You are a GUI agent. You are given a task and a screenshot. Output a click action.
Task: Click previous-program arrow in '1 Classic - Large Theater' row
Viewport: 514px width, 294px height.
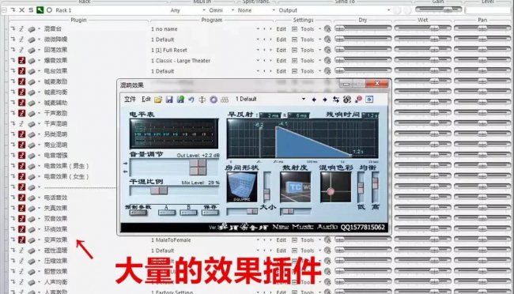click(x=264, y=61)
